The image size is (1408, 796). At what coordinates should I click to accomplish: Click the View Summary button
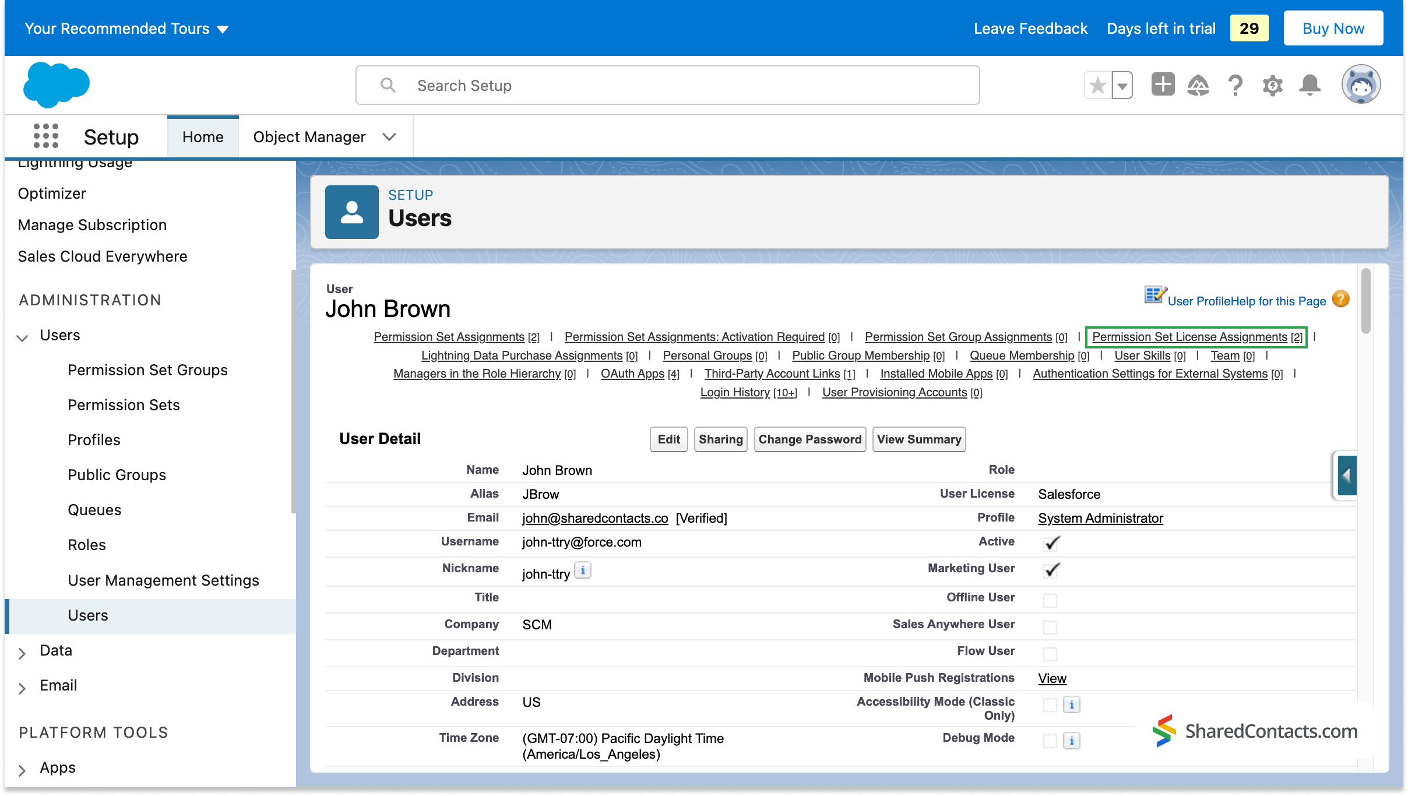[918, 439]
